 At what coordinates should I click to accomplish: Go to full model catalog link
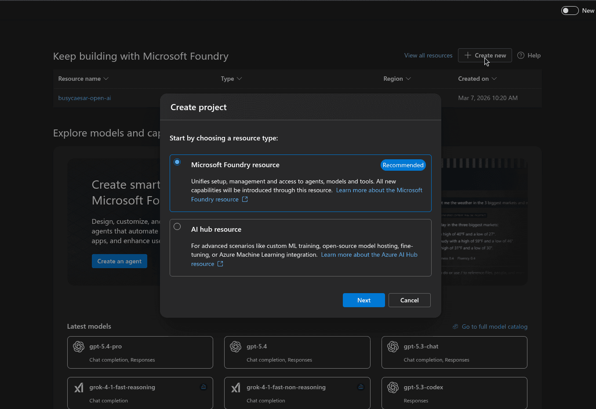coord(494,326)
